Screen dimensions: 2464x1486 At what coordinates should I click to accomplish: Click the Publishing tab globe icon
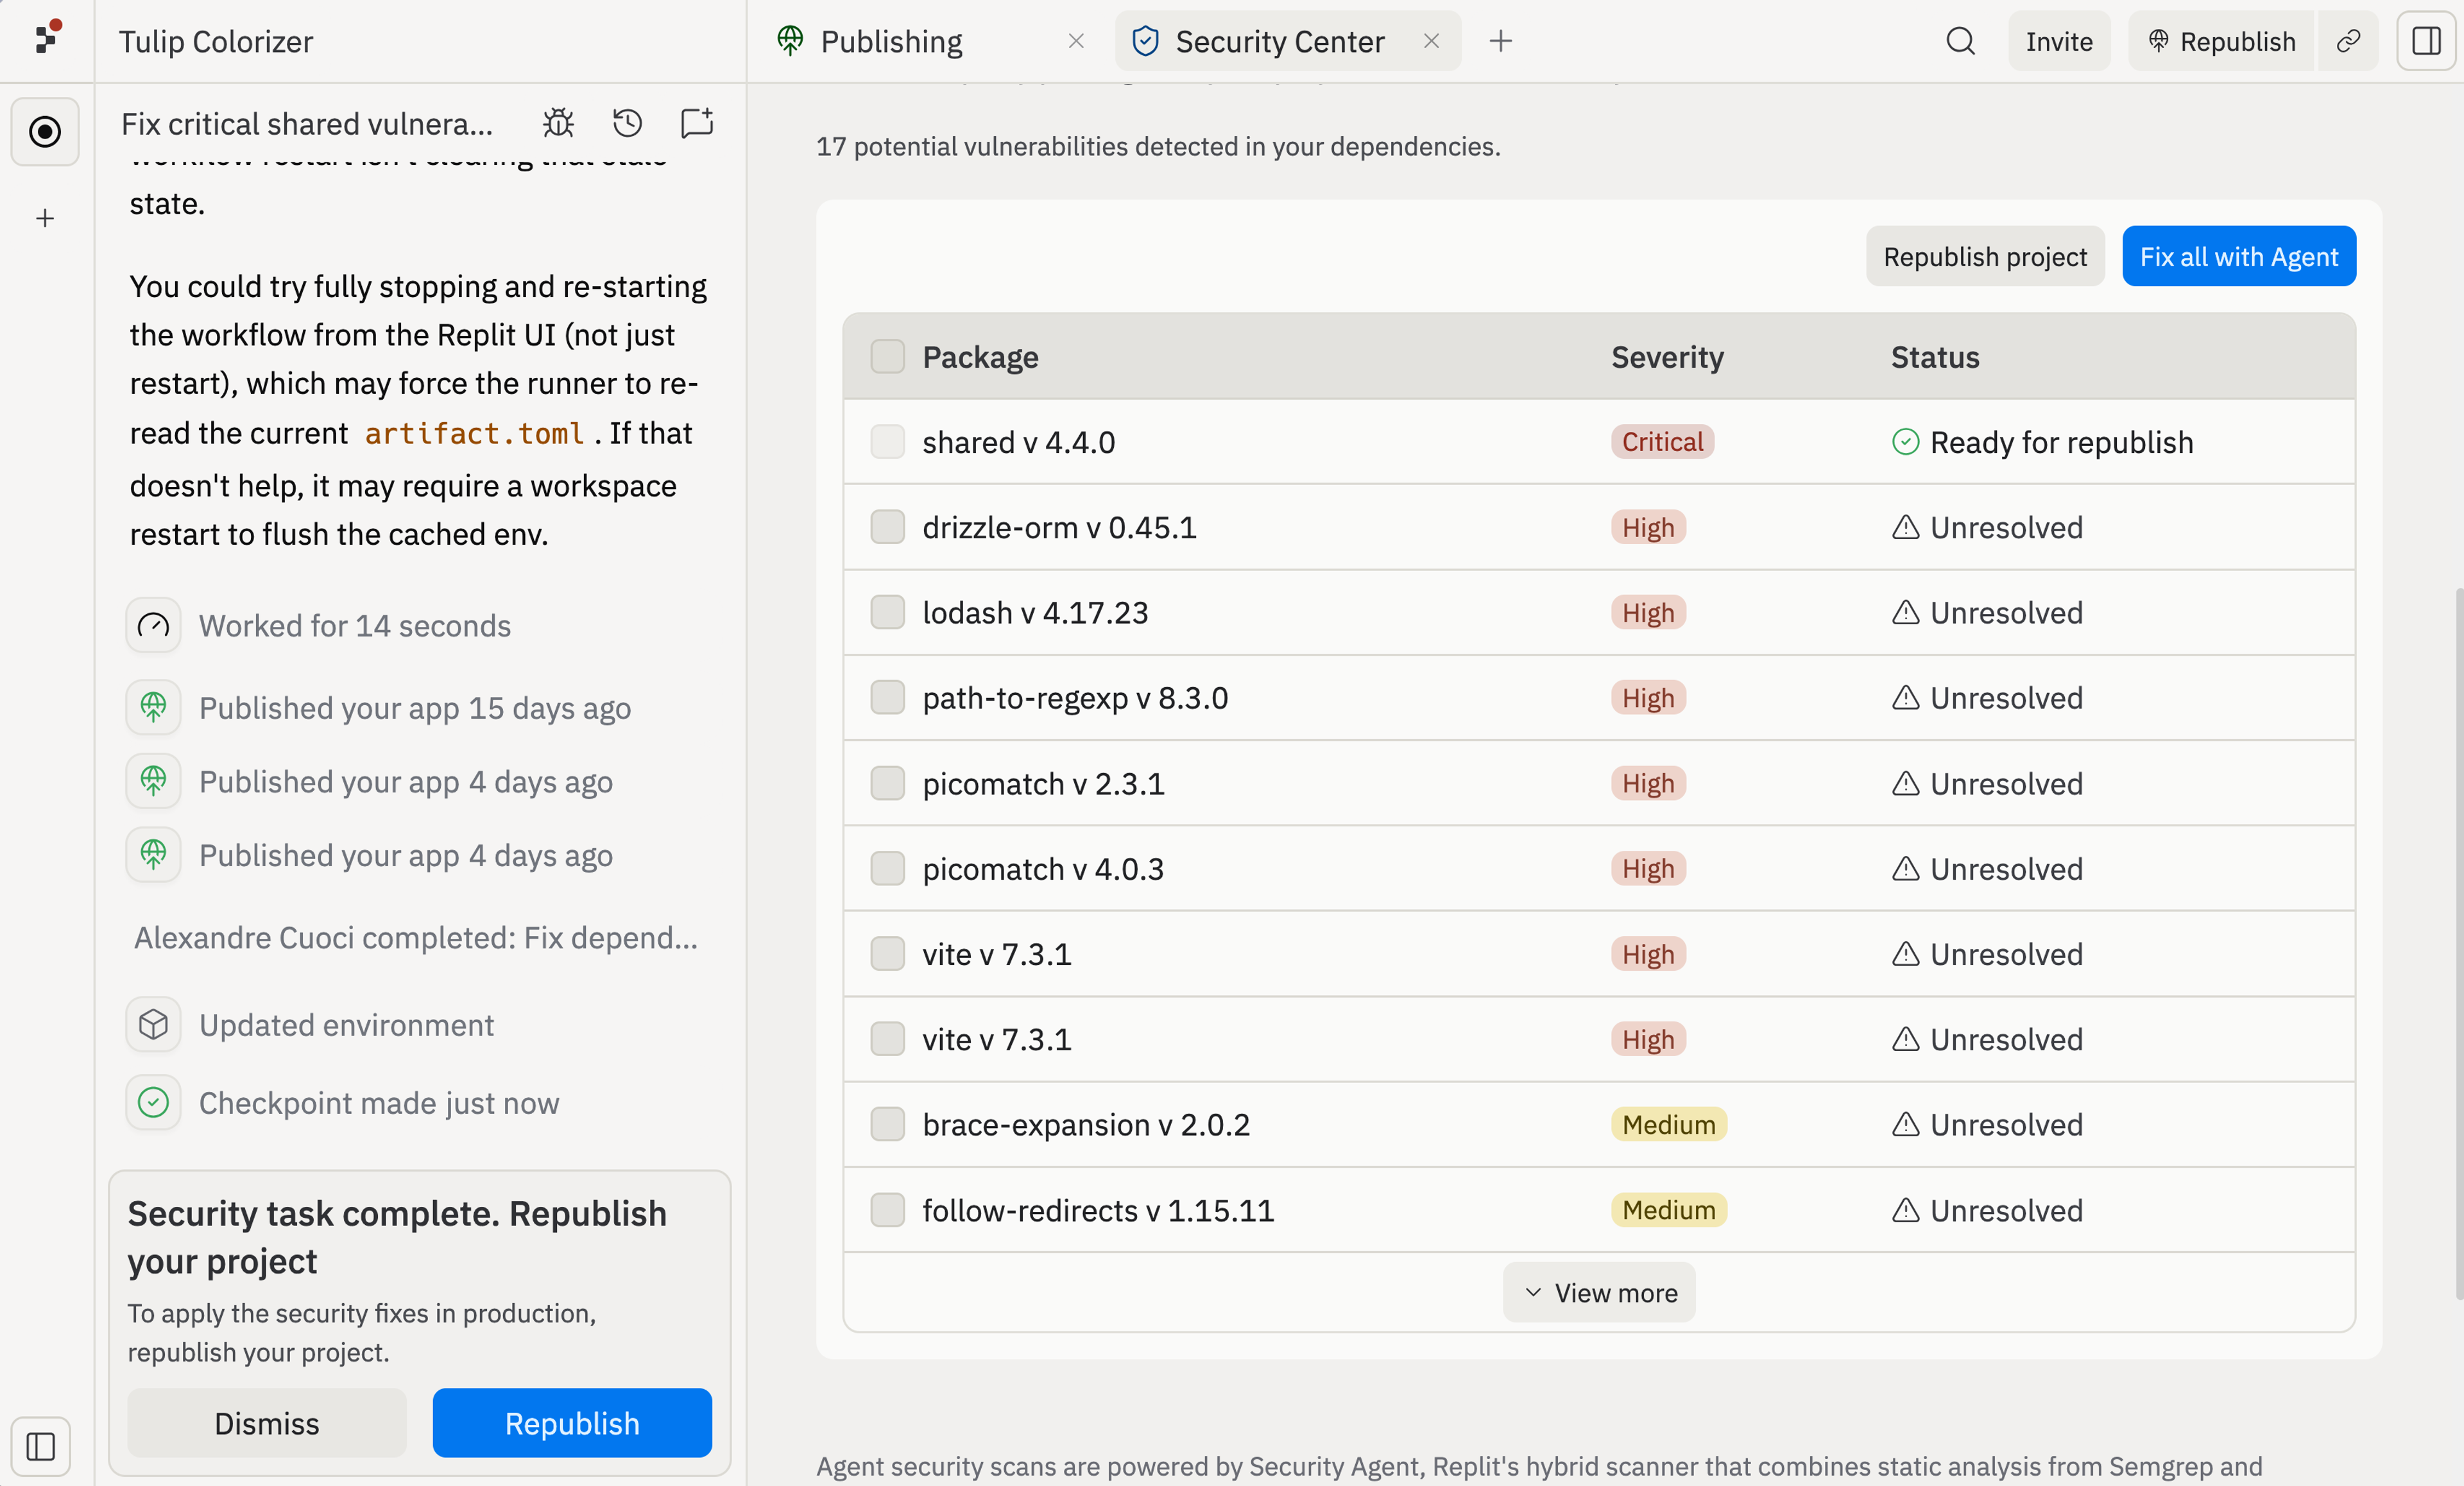[790, 41]
